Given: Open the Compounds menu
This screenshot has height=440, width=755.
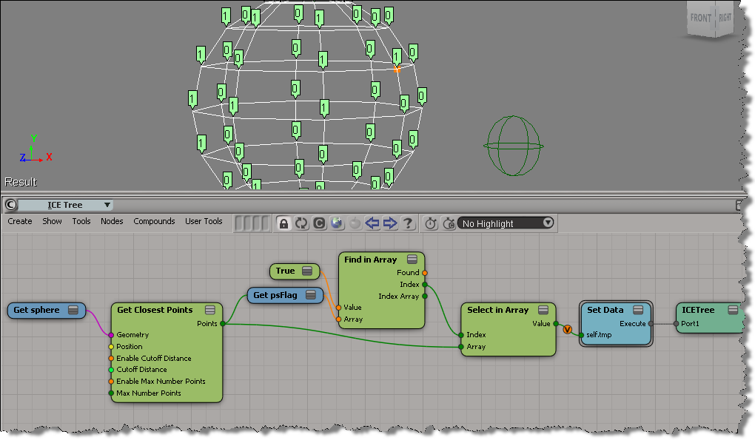Looking at the screenshot, I should [x=154, y=221].
